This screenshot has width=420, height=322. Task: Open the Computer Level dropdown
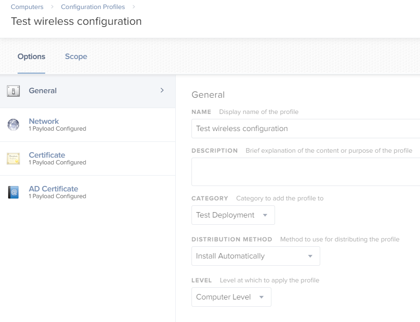231,297
